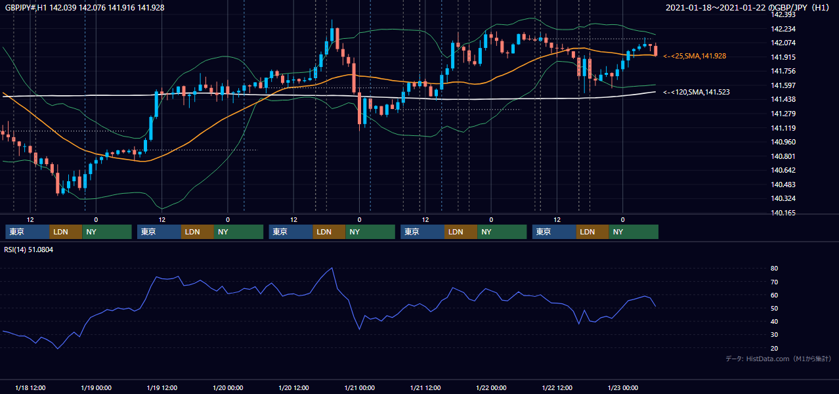Click price axis label 142.234
The height and width of the screenshot is (394, 839).
pos(783,29)
